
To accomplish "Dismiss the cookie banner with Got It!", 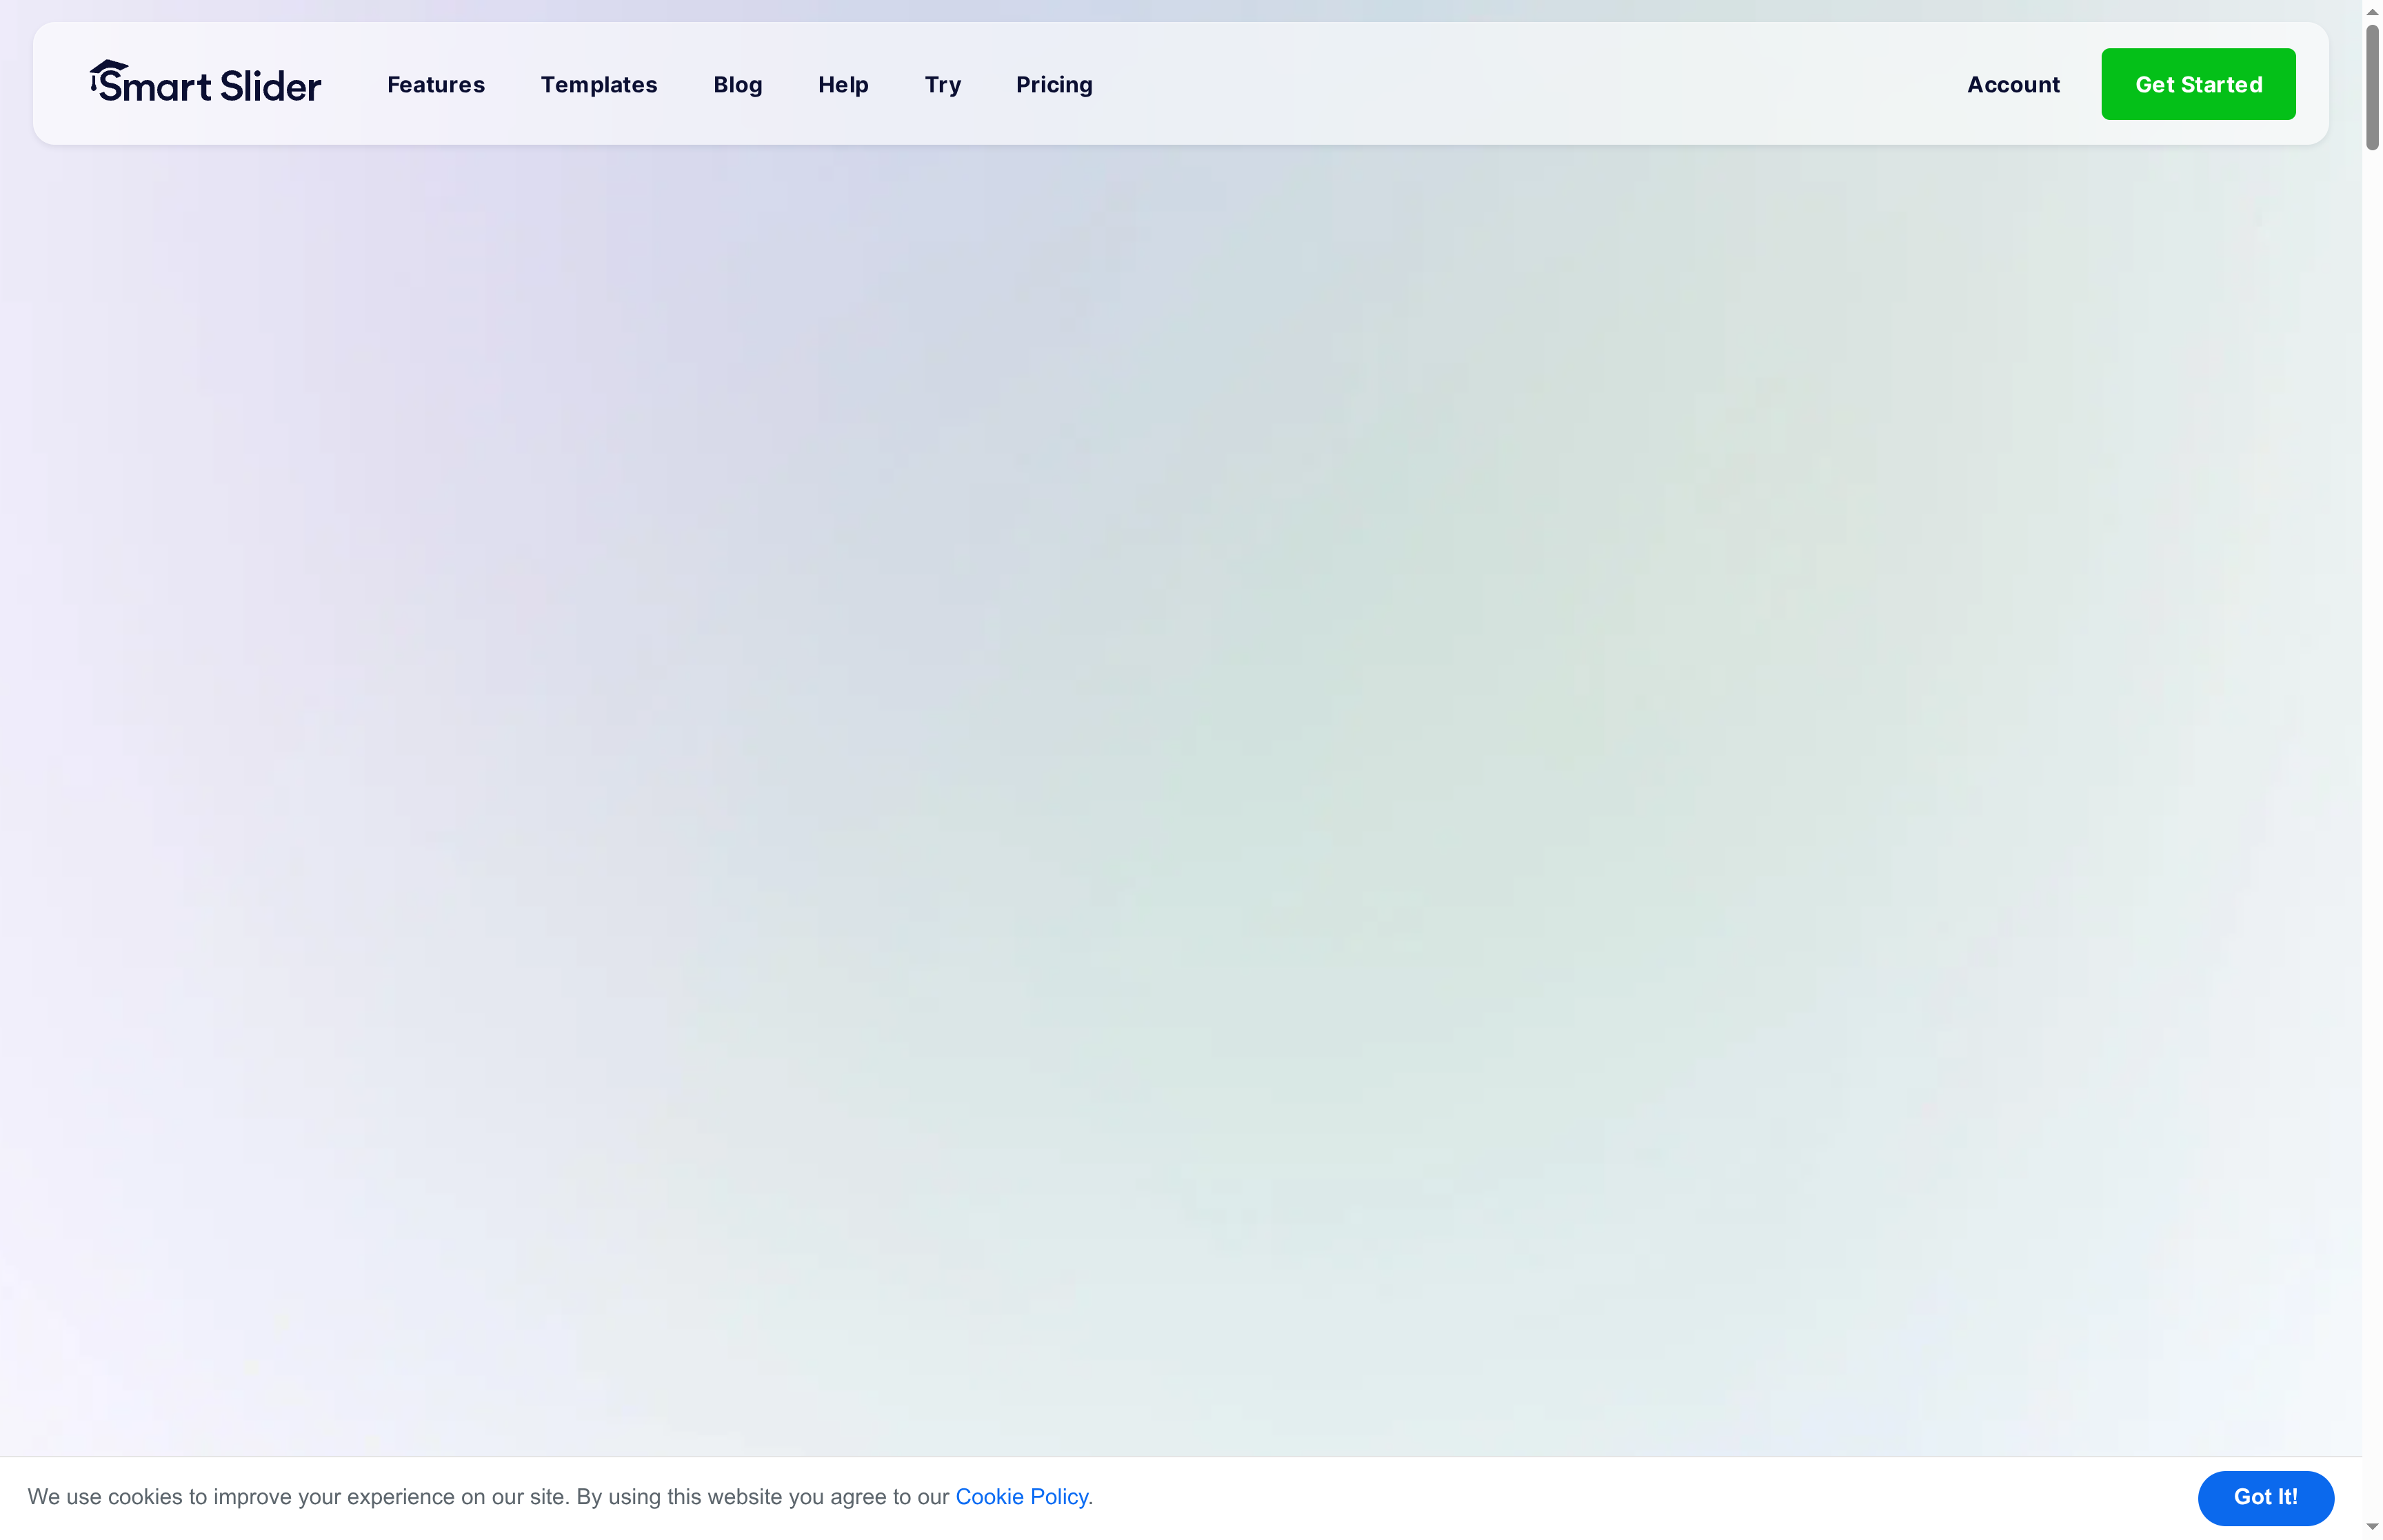I will [x=2265, y=1497].
